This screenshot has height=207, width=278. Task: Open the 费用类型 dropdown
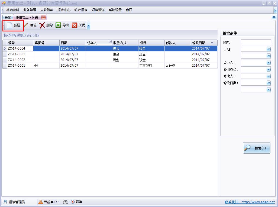point(269,69)
